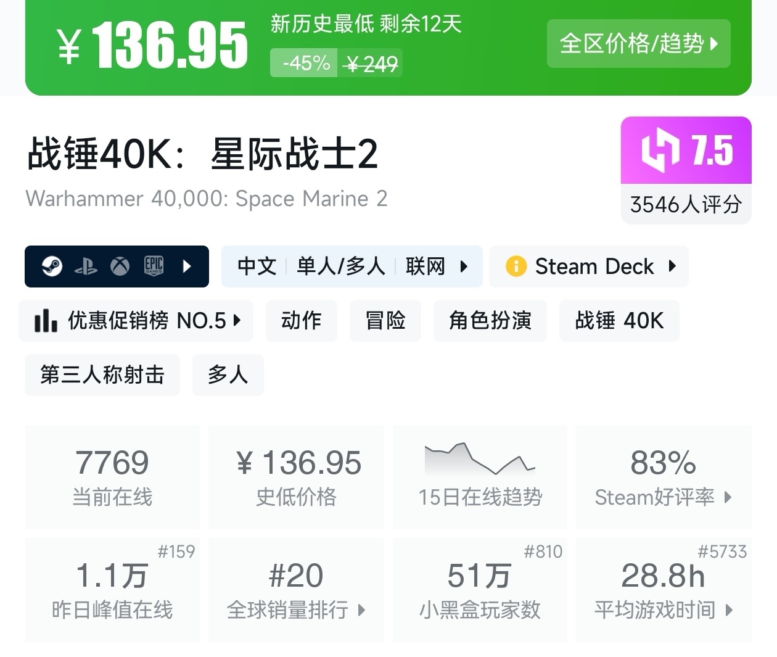The width and height of the screenshot is (777, 657).
Task: Click the 联网 label
Action: click(x=425, y=267)
